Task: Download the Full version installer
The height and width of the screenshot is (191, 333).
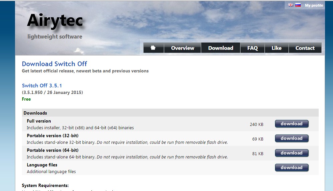Action: tap(292, 124)
